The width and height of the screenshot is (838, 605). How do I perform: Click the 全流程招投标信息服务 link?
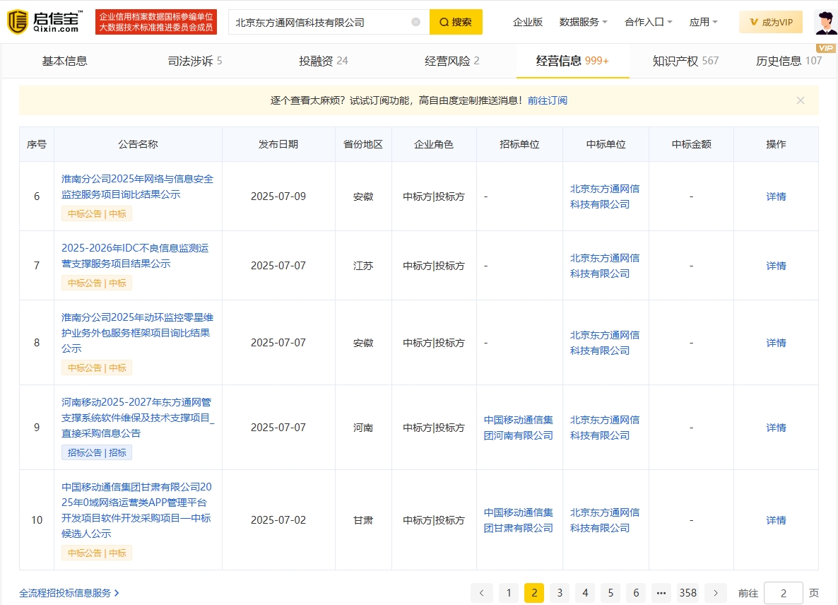click(x=69, y=593)
